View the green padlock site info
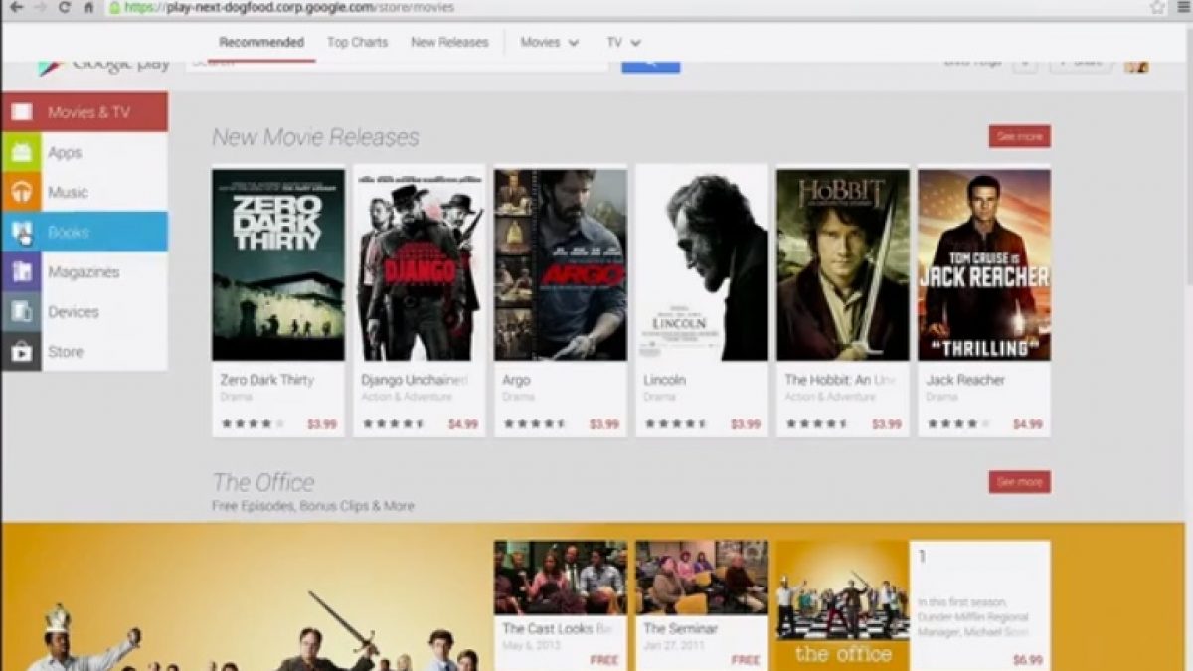Viewport: 1193px width, 671px height. 114,7
